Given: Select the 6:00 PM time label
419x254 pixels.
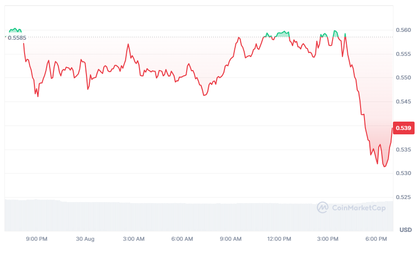Looking at the screenshot, I should (376, 239).
